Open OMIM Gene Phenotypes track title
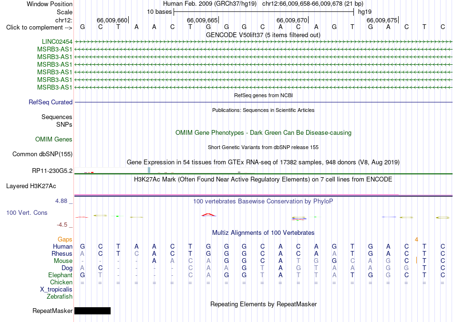453x322 pixels. [264, 133]
